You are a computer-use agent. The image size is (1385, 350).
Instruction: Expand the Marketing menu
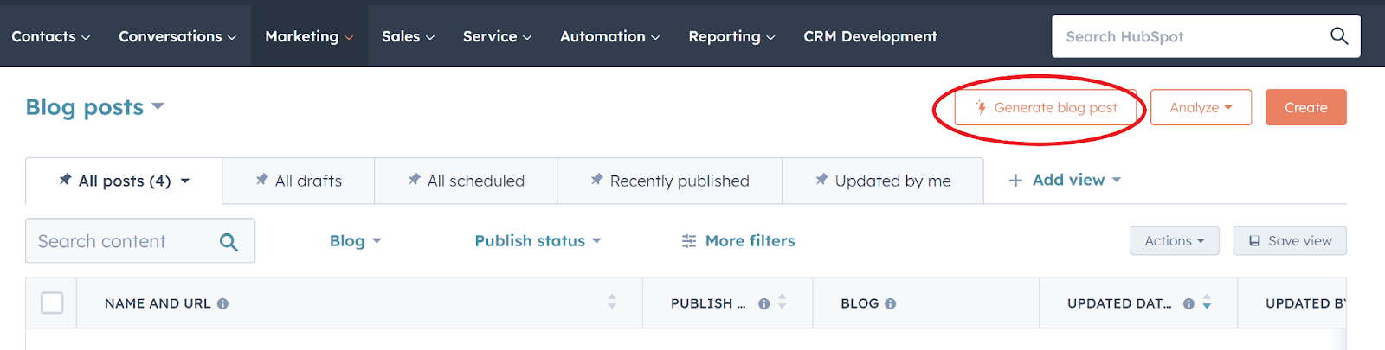pyautogui.click(x=309, y=36)
